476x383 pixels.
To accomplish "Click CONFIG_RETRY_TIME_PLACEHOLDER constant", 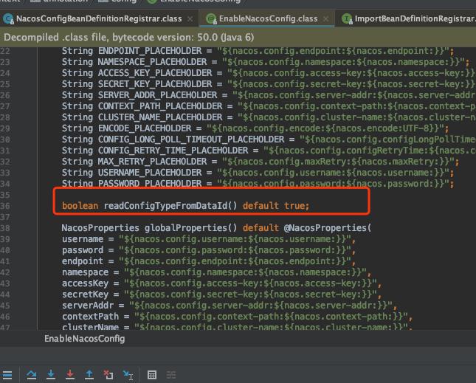I will 173,151.
